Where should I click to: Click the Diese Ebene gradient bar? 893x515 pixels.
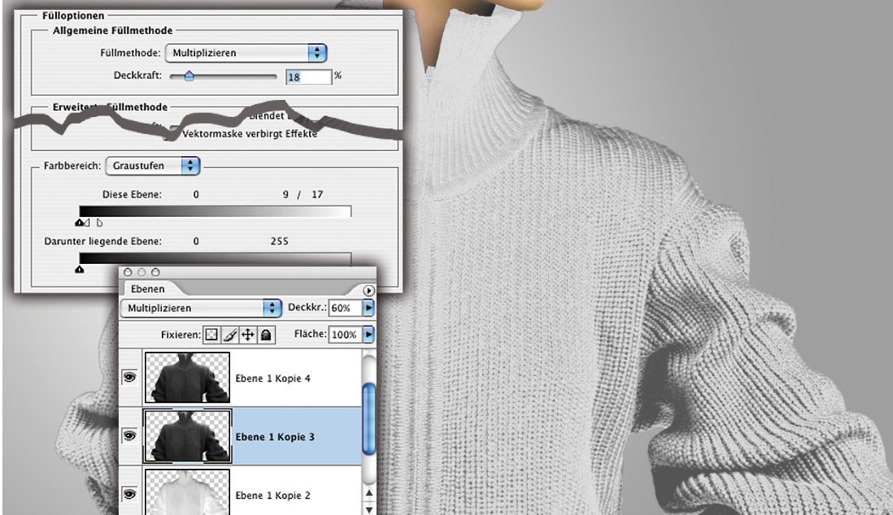coord(216,212)
